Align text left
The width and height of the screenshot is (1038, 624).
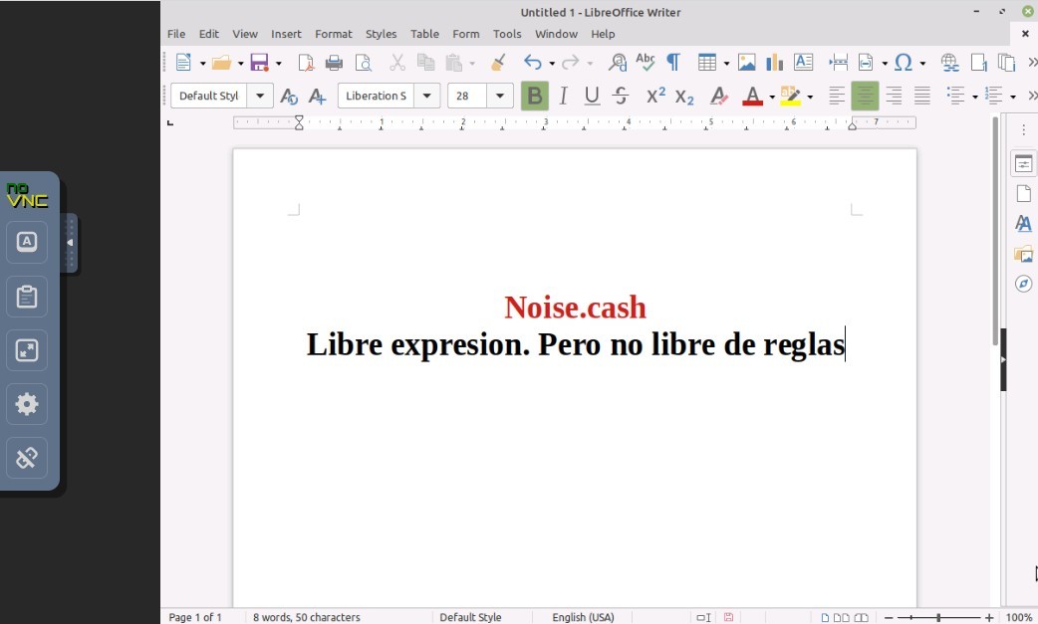pyautogui.click(x=837, y=96)
